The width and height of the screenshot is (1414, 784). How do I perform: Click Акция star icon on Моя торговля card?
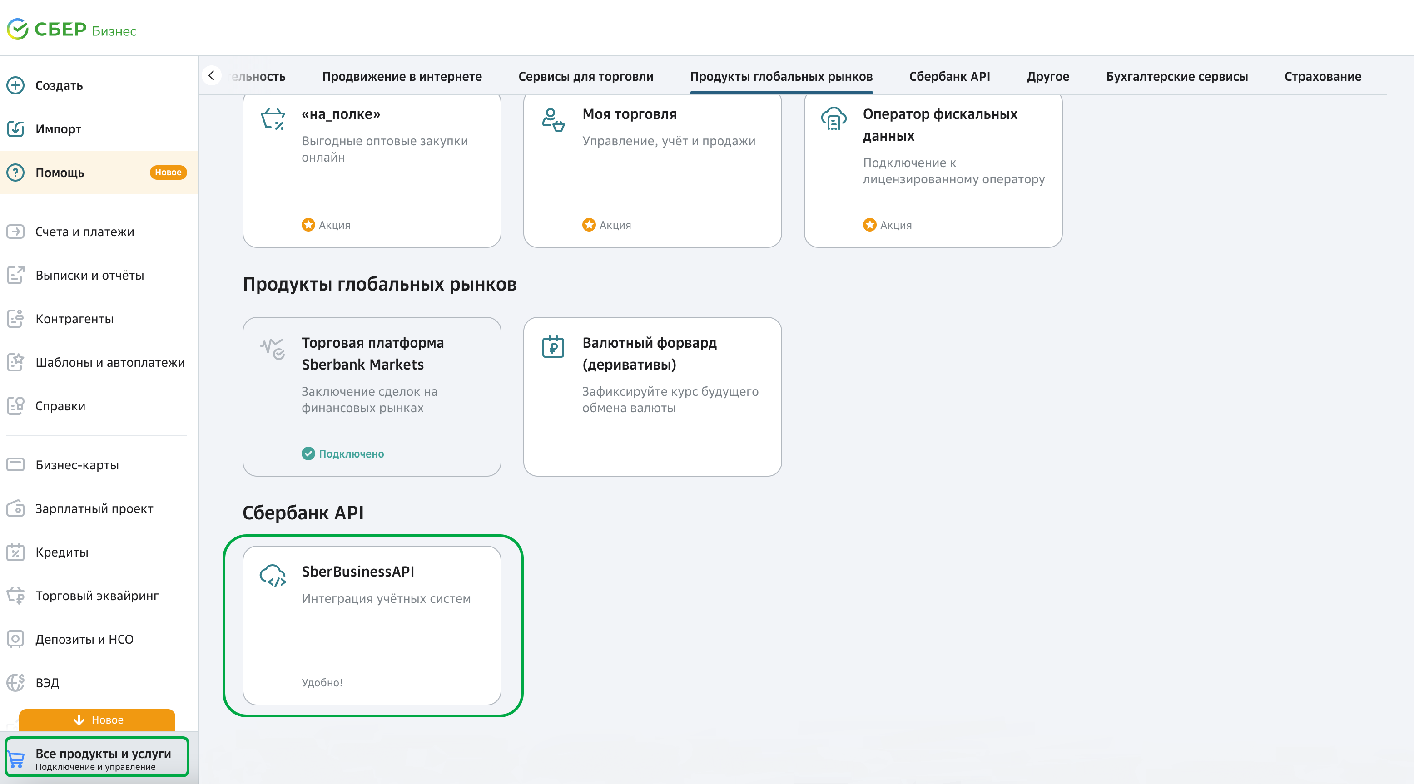pos(589,225)
